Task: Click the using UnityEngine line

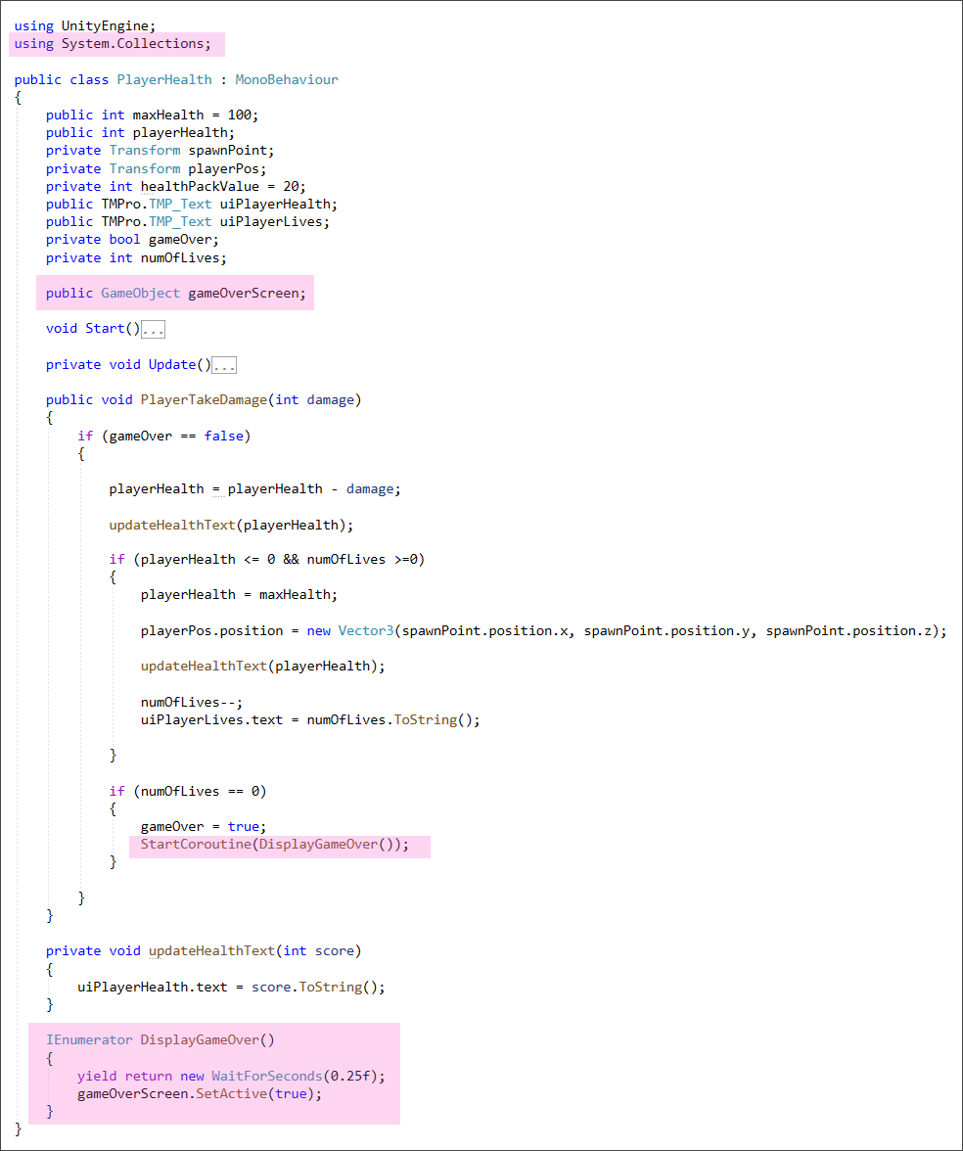Action: [x=84, y=25]
